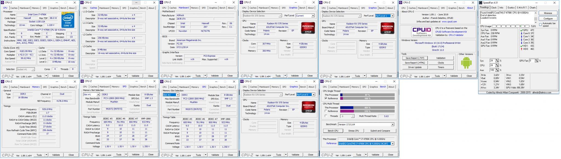Open the Exotics tab in SpeedFan
This screenshot has height=159, width=561.
(511, 8)
